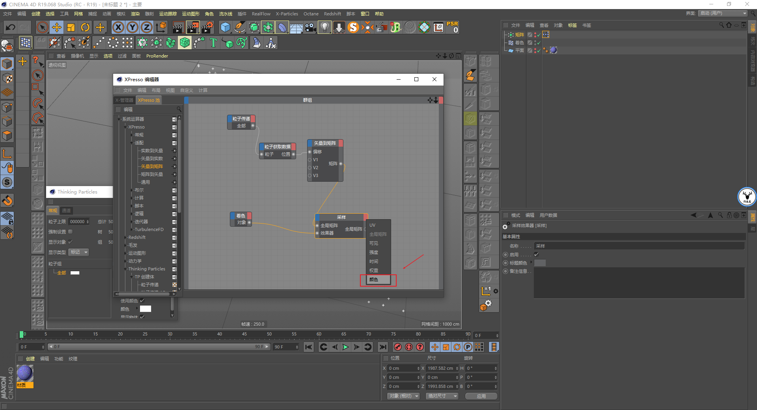Screen dimensions: 757x410
Task: Click the Undo arrow icon
Action: point(11,27)
